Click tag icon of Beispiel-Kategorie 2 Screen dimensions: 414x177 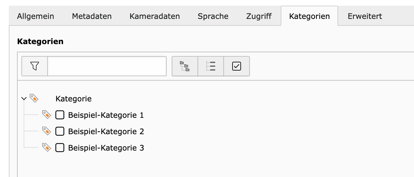tap(47, 131)
